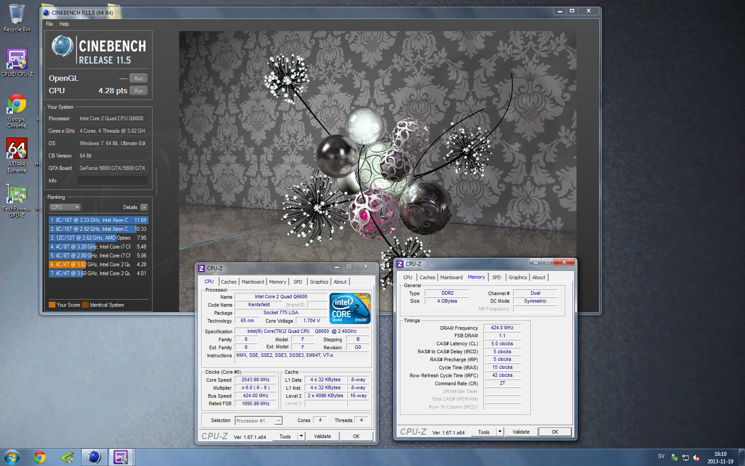Switch to Cinebench taskbar button
745x466 pixels.
[94, 457]
